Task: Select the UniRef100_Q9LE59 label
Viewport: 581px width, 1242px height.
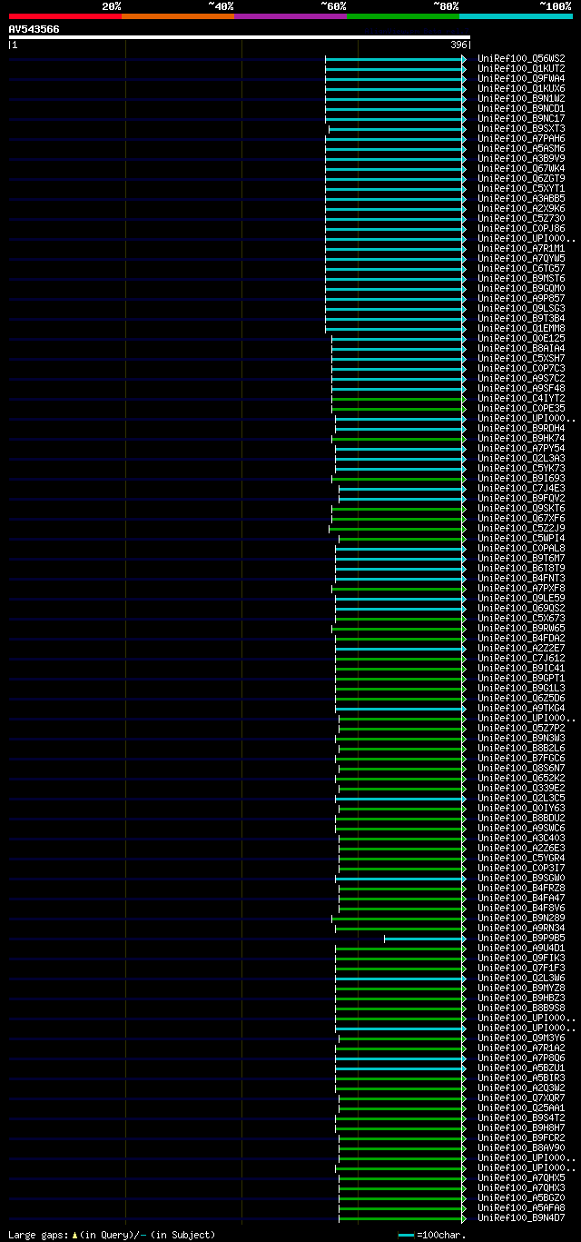Action: [x=521, y=598]
